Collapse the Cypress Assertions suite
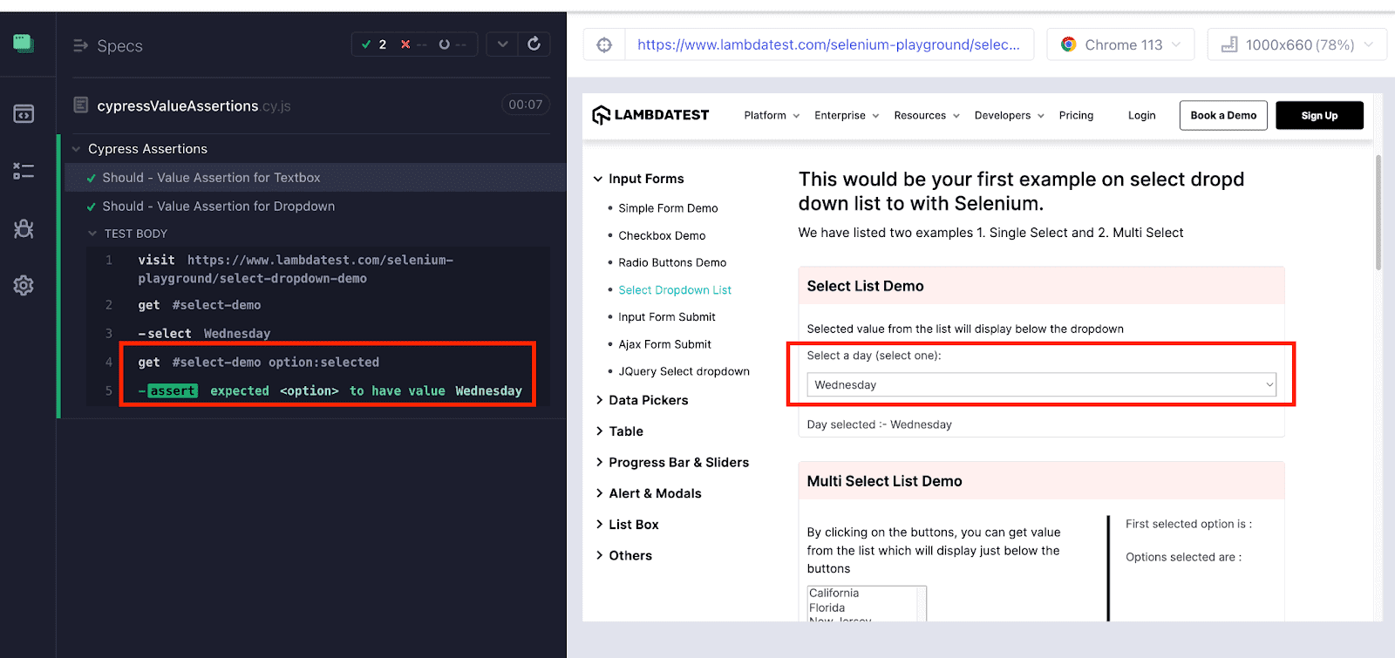Image resolution: width=1395 pixels, height=658 pixels. pyautogui.click(x=77, y=149)
